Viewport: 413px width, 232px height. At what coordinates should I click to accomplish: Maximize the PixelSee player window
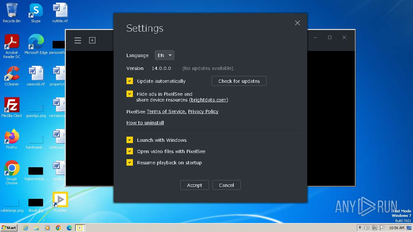(x=330, y=37)
